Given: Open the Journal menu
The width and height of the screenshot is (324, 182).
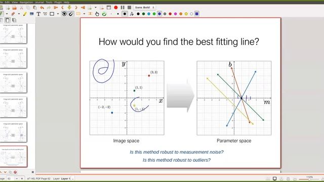Looking at the screenshot, I should [39, 2].
